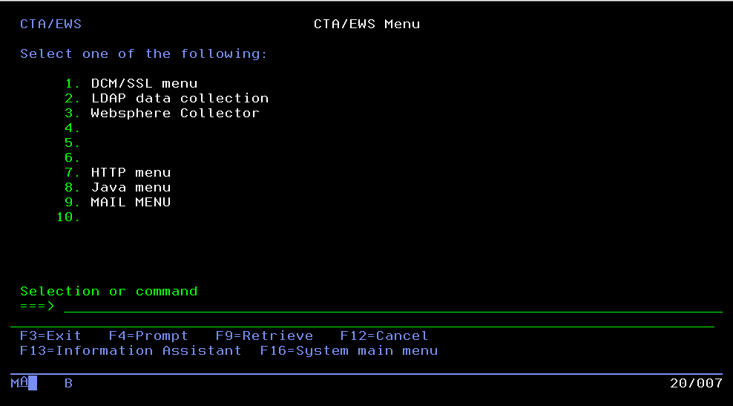Click the highlighted cursor block in status bar
The width and height of the screenshot is (733, 406).
(x=33, y=384)
